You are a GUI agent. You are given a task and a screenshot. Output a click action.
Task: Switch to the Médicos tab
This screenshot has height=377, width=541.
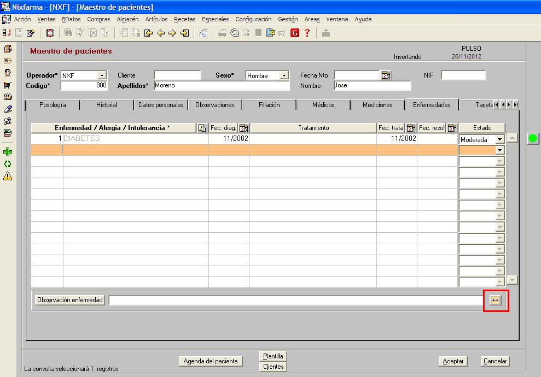point(323,105)
